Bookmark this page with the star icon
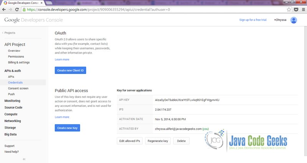Image resolution: width=307 pixels, height=163 pixels. coord(289,10)
